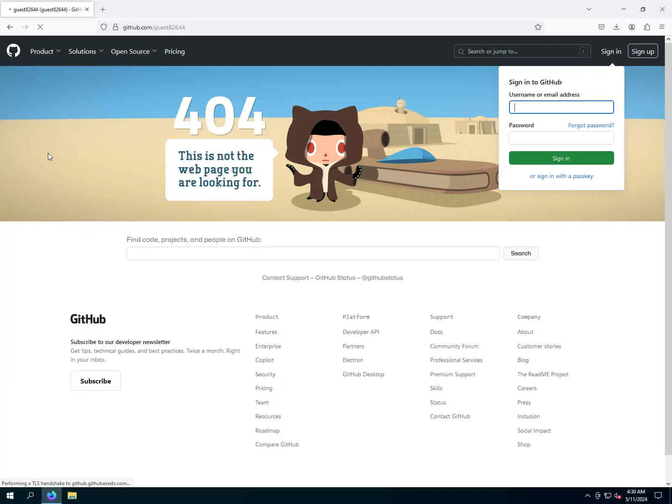Go back using the browser back arrow

coord(10,27)
